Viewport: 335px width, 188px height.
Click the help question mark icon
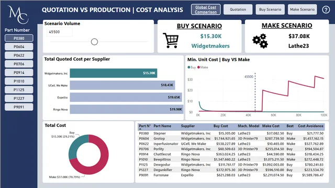pyautogui.click(x=326, y=9)
